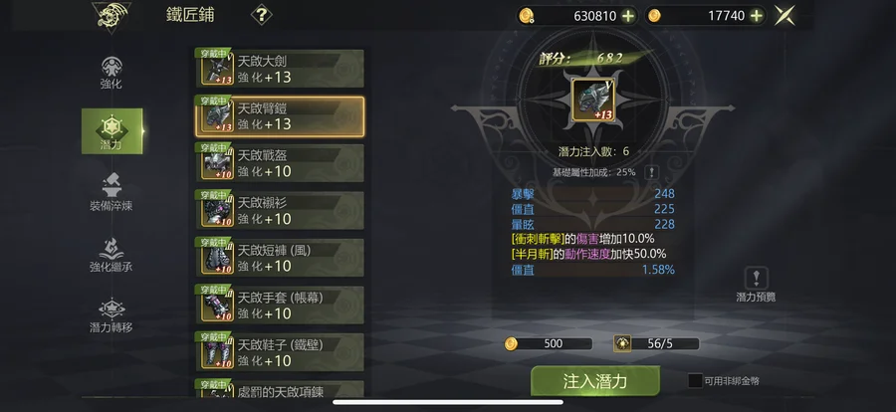This screenshot has height=412, width=896.
Task: Click the dragon emblem in top-left corner
Action: click(x=112, y=17)
